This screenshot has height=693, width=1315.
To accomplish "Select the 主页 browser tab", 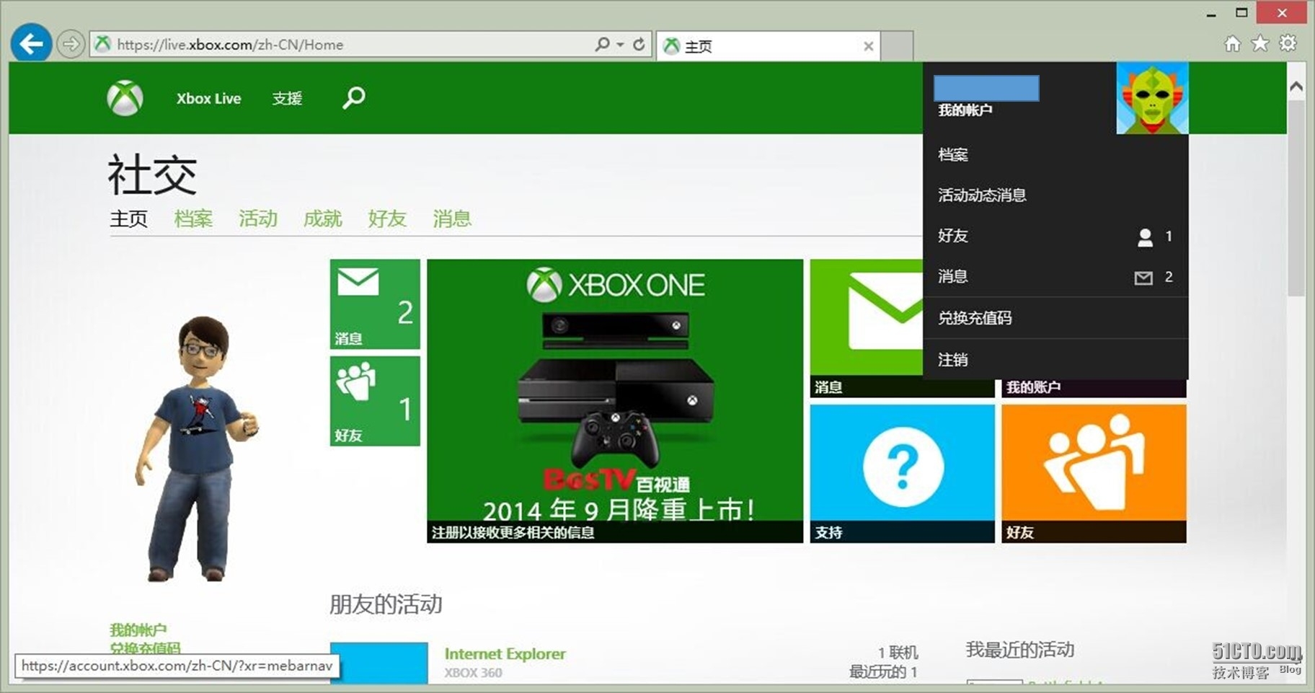I will pyautogui.click(x=768, y=46).
